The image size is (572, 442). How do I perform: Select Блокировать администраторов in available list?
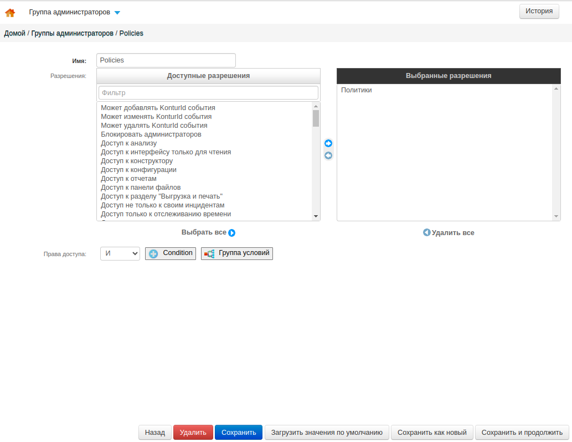pyautogui.click(x=151, y=134)
